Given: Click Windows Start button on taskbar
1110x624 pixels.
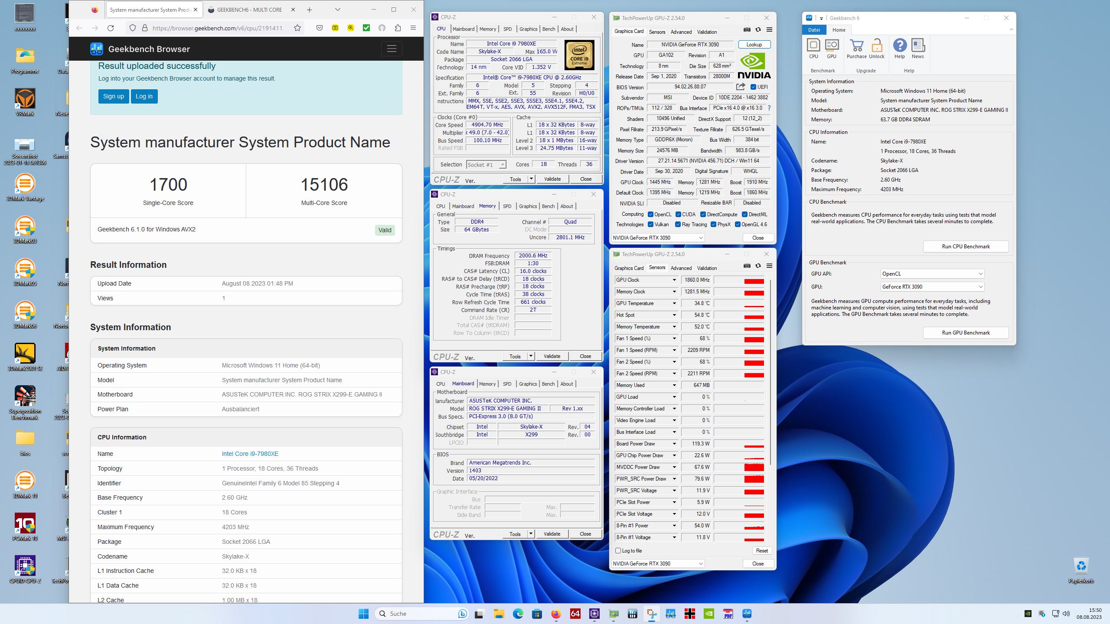Looking at the screenshot, I should coord(363,614).
